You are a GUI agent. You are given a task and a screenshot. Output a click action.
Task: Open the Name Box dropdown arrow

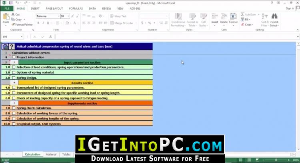[x=22, y=37]
